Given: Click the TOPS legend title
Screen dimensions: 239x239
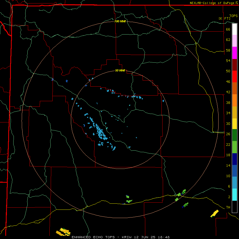Looking at the screenshot, I should pos(233,16).
